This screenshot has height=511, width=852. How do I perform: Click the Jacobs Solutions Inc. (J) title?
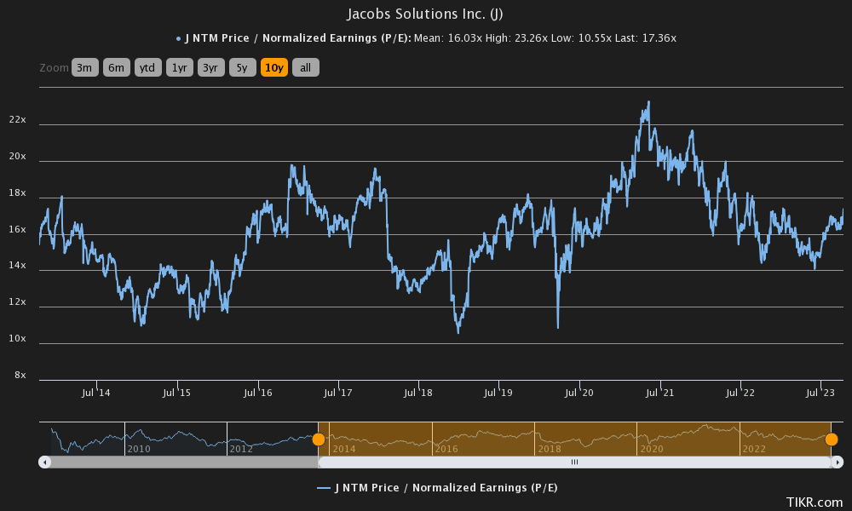click(x=425, y=14)
